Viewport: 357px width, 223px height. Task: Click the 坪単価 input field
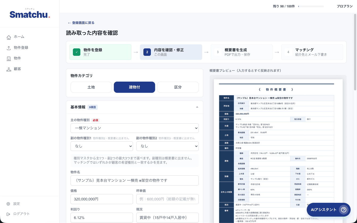point(167,199)
